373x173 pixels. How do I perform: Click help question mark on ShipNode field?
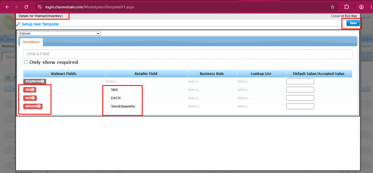click(42, 81)
